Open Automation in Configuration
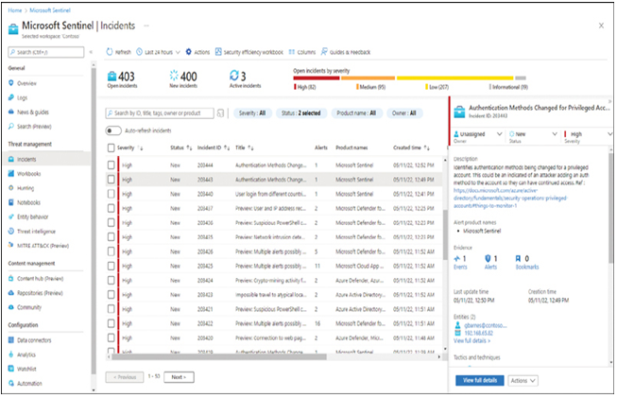 click(29, 384)
